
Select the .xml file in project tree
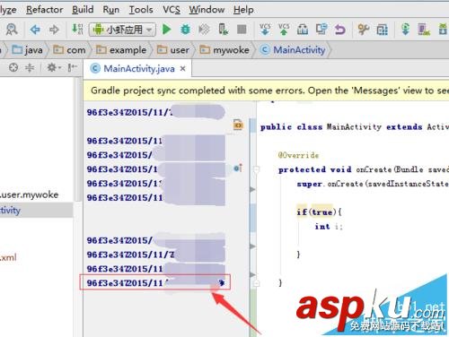point(8,257)
